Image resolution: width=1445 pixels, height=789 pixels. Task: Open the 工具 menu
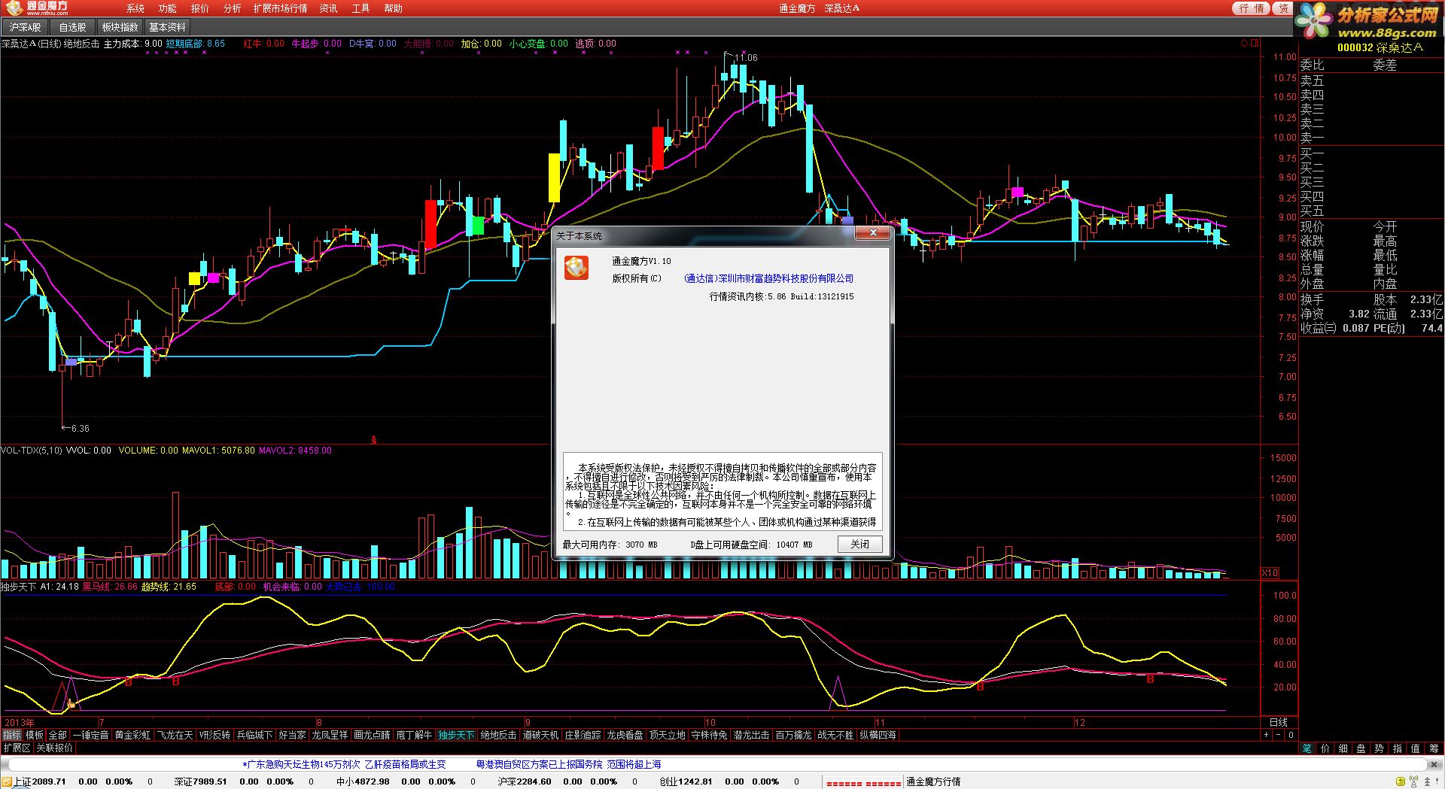(x=360, y=8)
